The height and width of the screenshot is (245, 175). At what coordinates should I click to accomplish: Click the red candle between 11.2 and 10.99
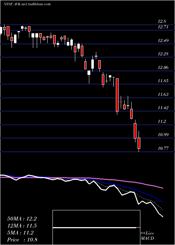(135, 131)
